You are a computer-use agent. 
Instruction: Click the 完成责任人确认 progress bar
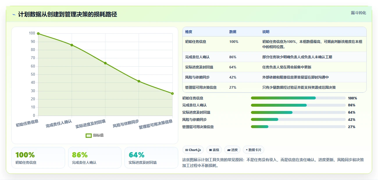(x=298, y=105)
